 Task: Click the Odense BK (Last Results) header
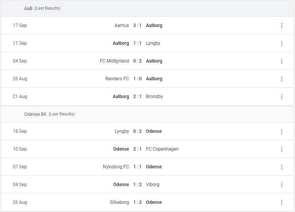[x=147, y=114]
